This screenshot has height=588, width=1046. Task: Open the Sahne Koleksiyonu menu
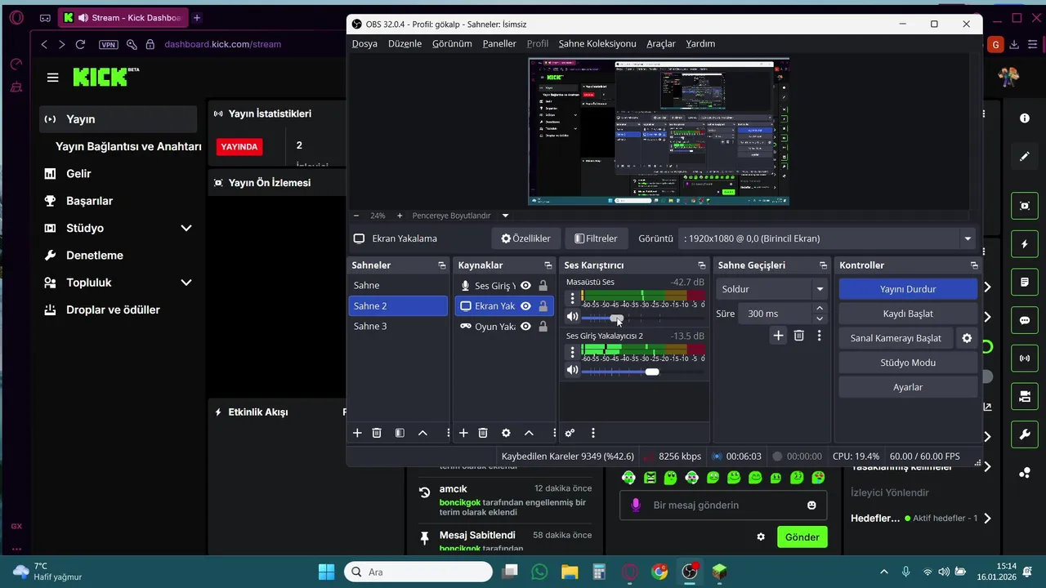[597, 44]
